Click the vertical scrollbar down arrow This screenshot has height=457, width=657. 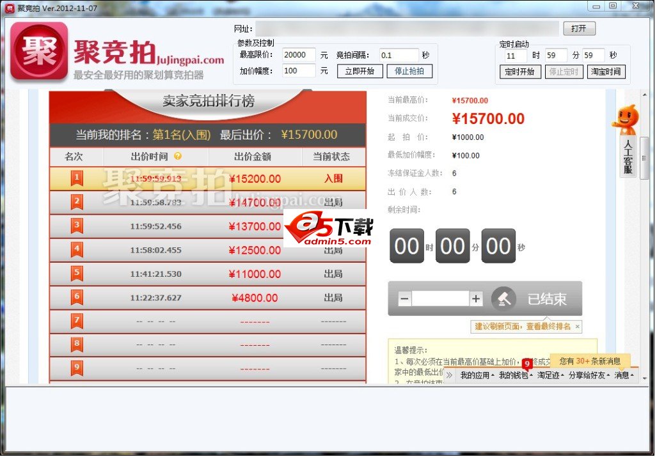pyautogui.click(x=646, y=378)
